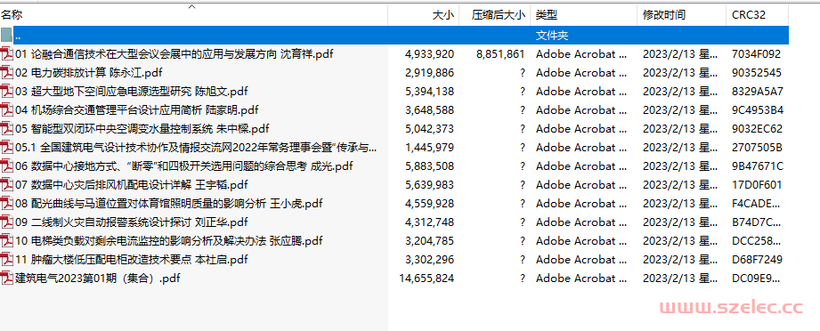Click the 文件夹 type cell in '..' row
The height and width of the screenshot is (331, 820).
pyautogui.click(x=552, y=35)
